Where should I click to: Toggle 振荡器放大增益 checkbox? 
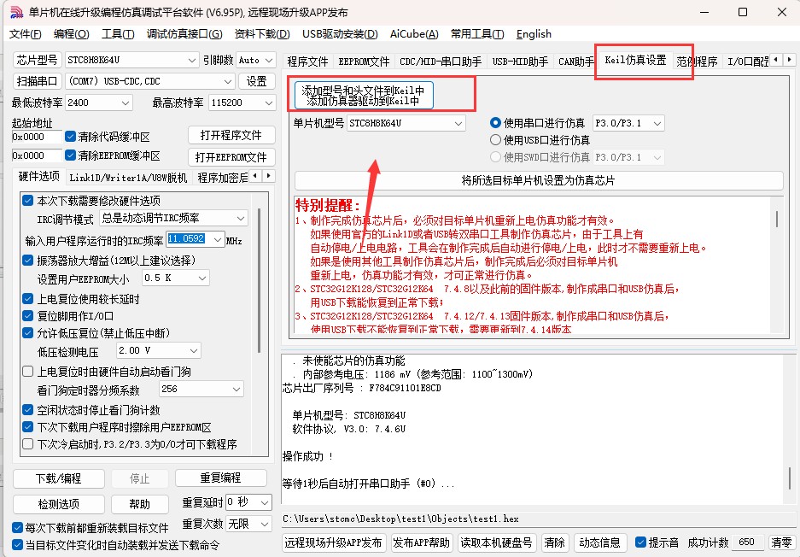click(x=27, y=261)
